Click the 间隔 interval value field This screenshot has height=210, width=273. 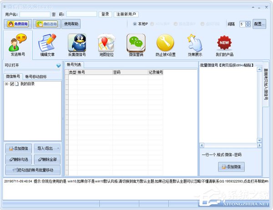(x=243, y=24)
